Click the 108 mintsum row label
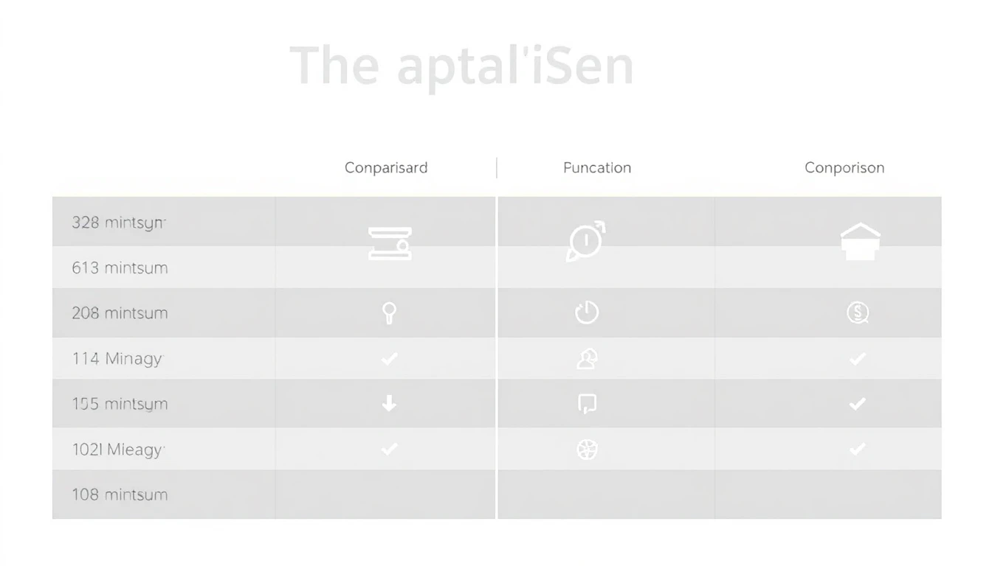This screenshot has height=566, width=992. pyautogui.click(x=120, y=495)
